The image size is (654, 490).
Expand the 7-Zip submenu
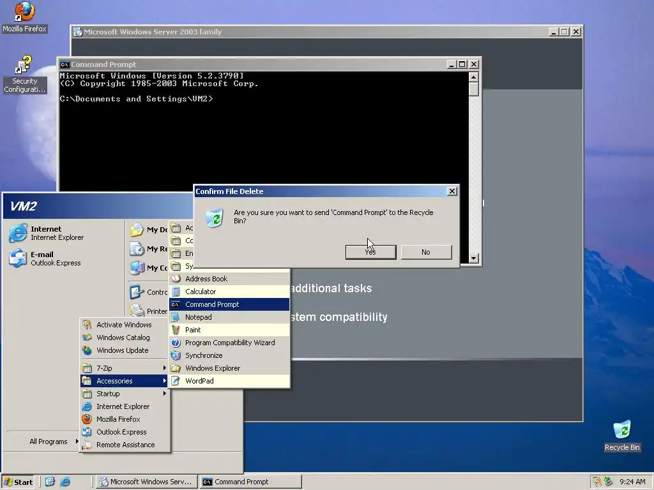[125, 368]
